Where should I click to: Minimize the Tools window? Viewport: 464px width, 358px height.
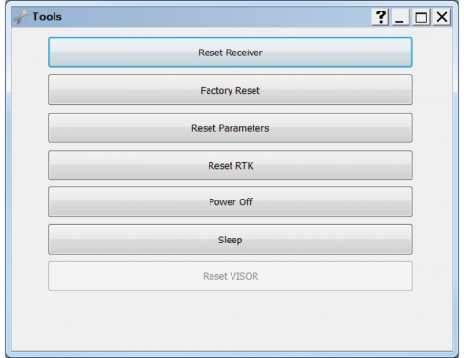click(x=400, y=17)
